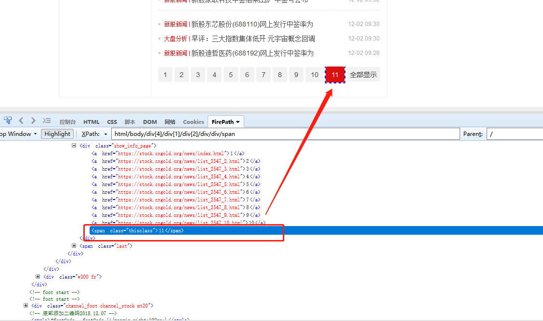Click timestamp 12-02 09:30 on 东芯股份 row
The width and height of the screenshot is (543, 321).
(x=364, y=24)
